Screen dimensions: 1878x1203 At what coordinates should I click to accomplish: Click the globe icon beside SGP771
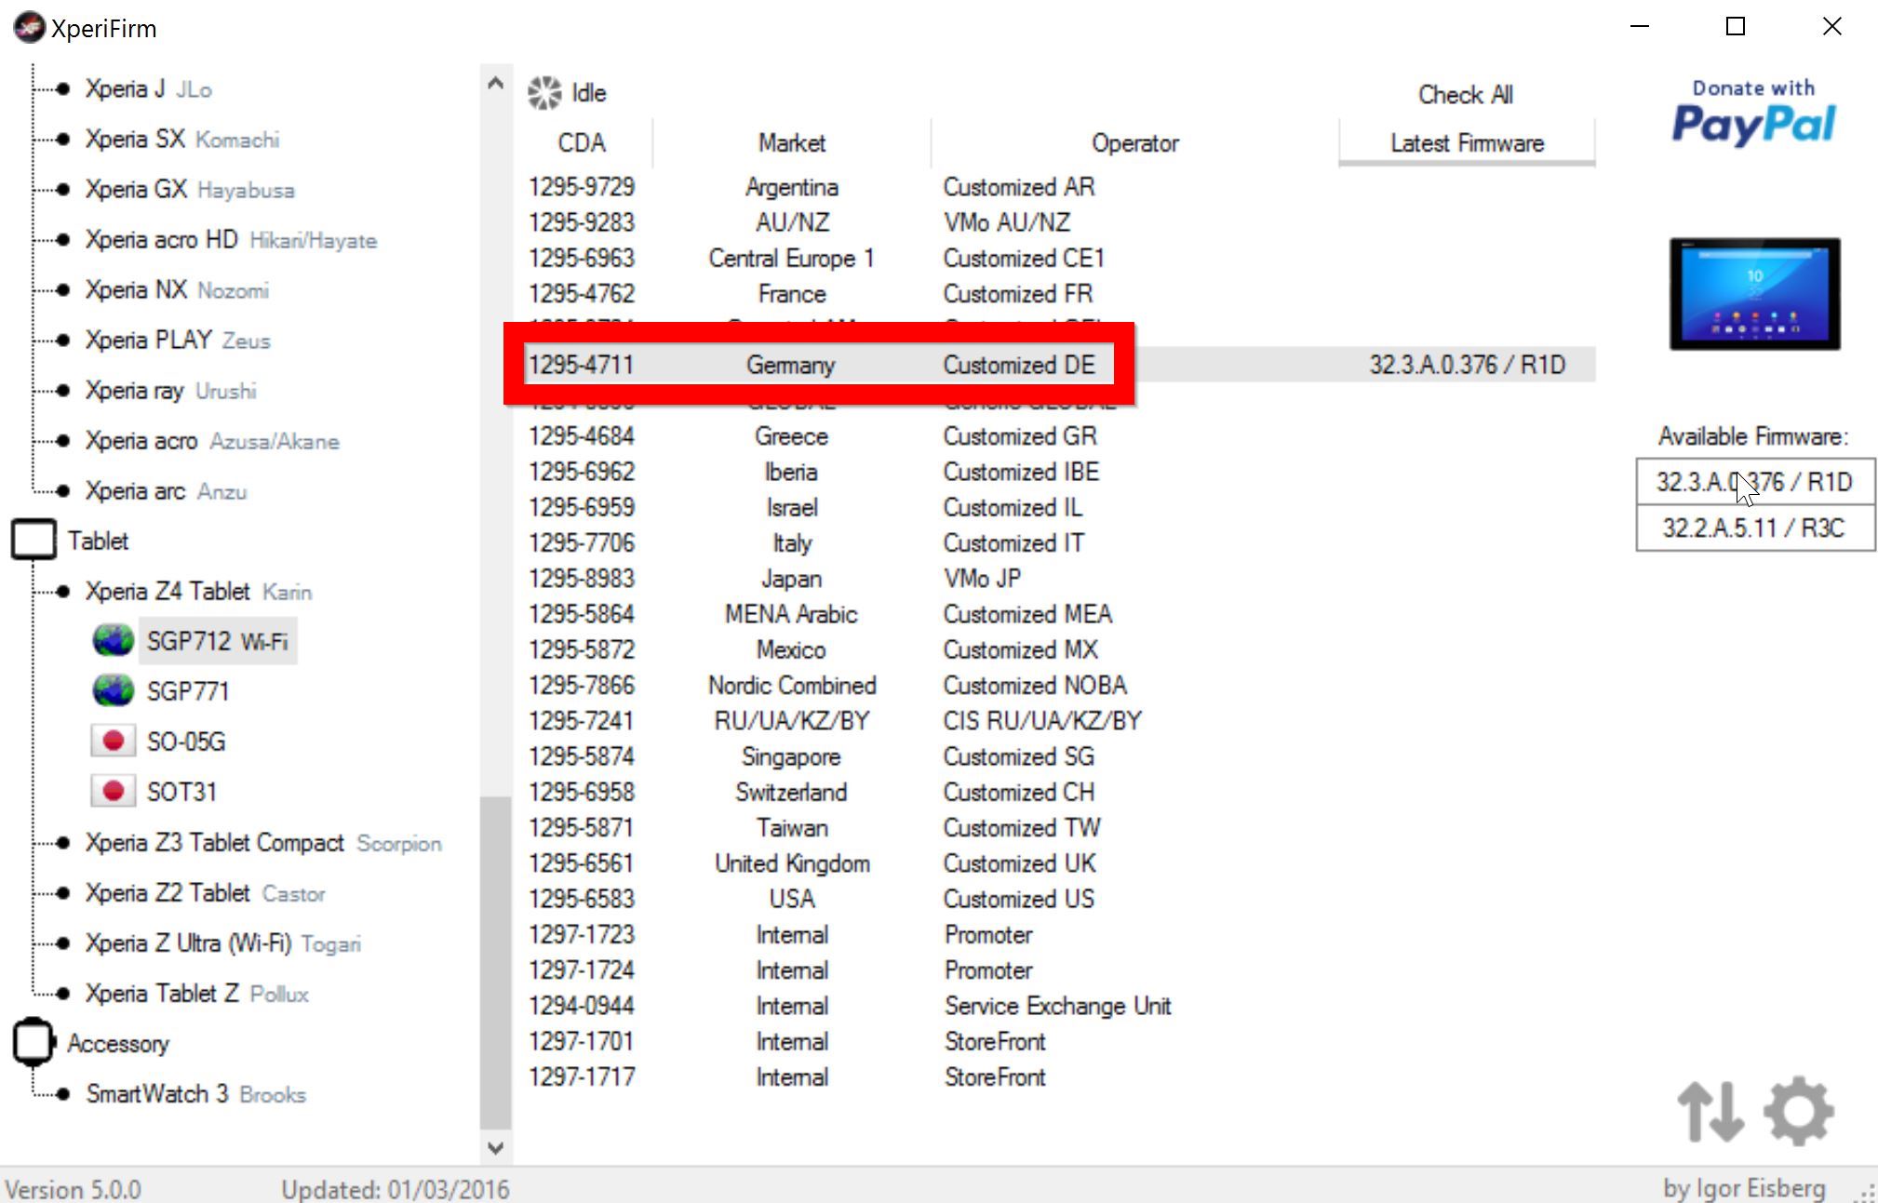113,690
